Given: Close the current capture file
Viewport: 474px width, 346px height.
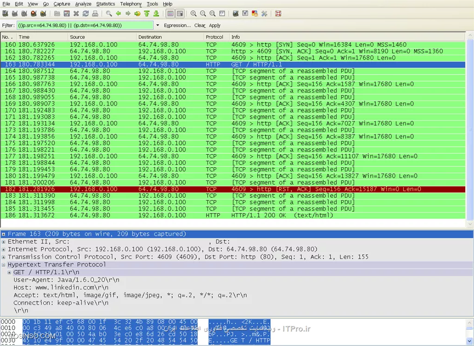Looking at the screenshot, I should (x=76, y=13).
